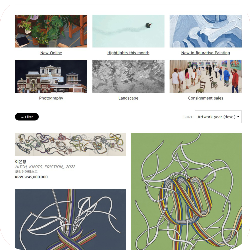Select the Landscape category link
The image size is (250, 250).
tap(128, 98)
